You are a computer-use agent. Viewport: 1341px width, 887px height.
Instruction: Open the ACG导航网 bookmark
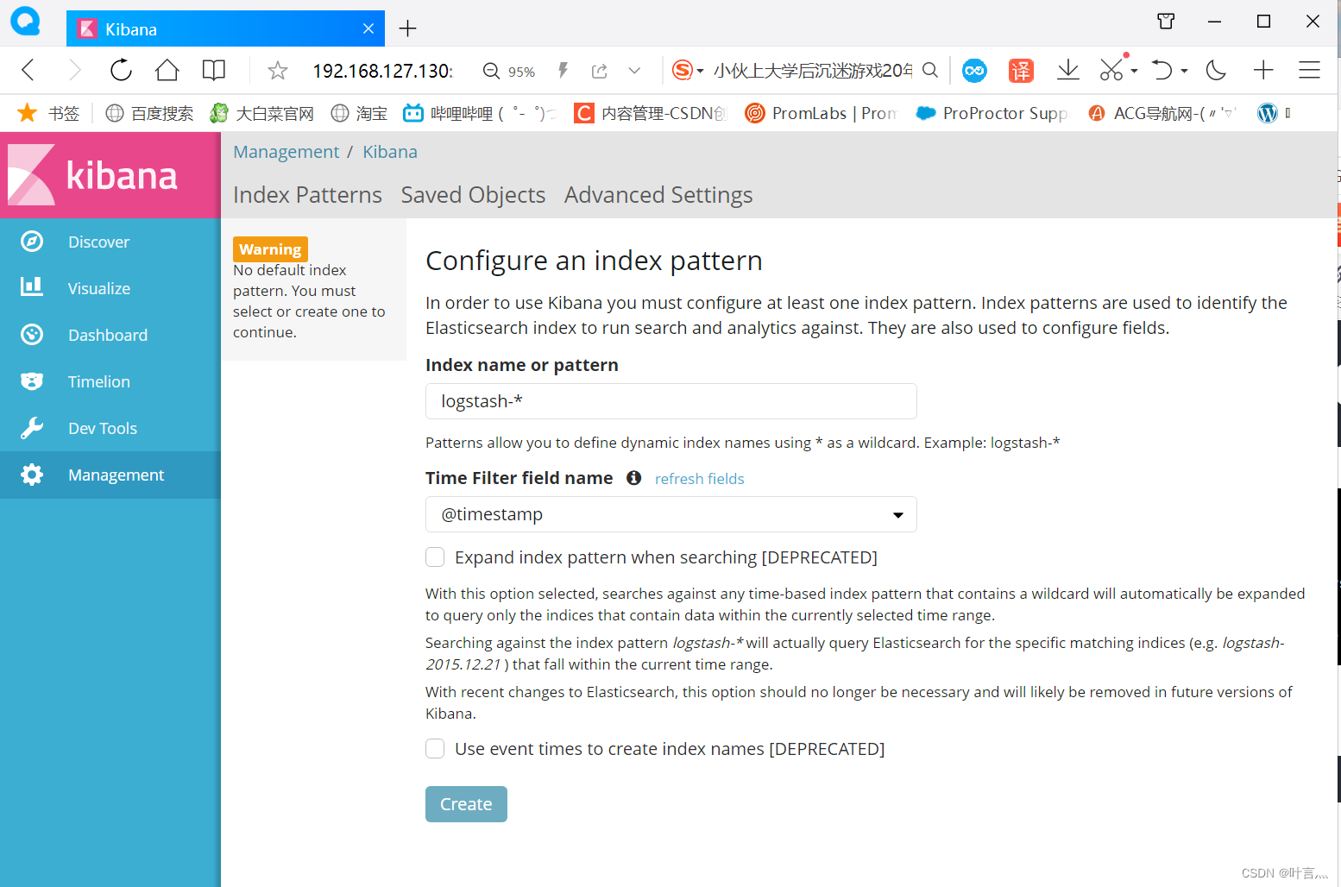pyautogui.click(x=1162, y=113)
